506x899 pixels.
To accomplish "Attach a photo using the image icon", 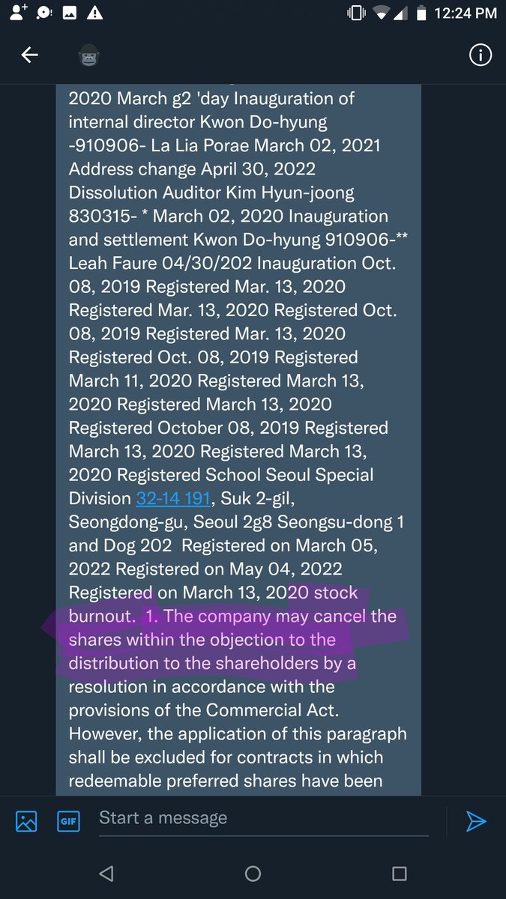I will (26, 821).
